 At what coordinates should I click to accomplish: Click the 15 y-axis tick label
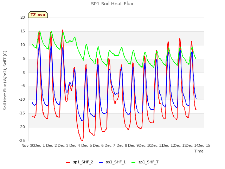point(22,31)
